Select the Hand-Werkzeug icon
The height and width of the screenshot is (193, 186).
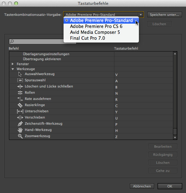pyautogui.click(x=20, y=130)
